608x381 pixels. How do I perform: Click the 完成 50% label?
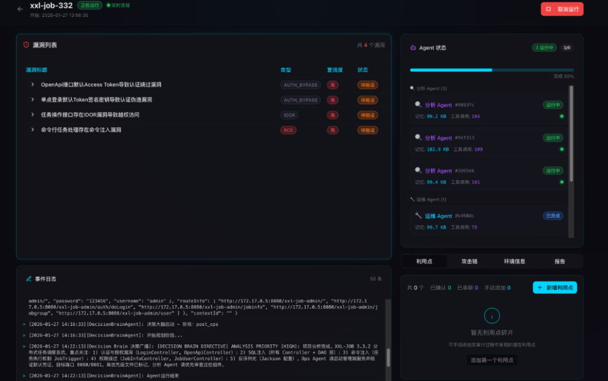click(x=564, y=77)
